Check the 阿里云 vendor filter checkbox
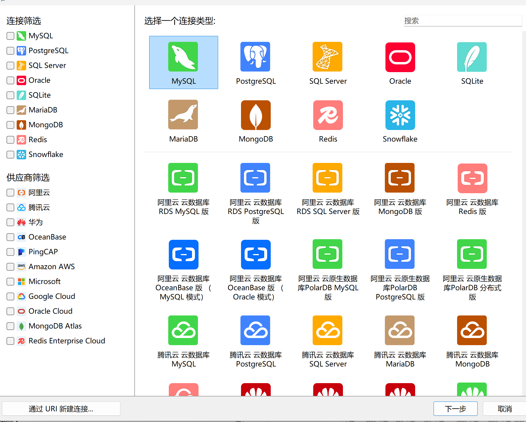Screen dimensions: 526x422 tap(10, 193)
